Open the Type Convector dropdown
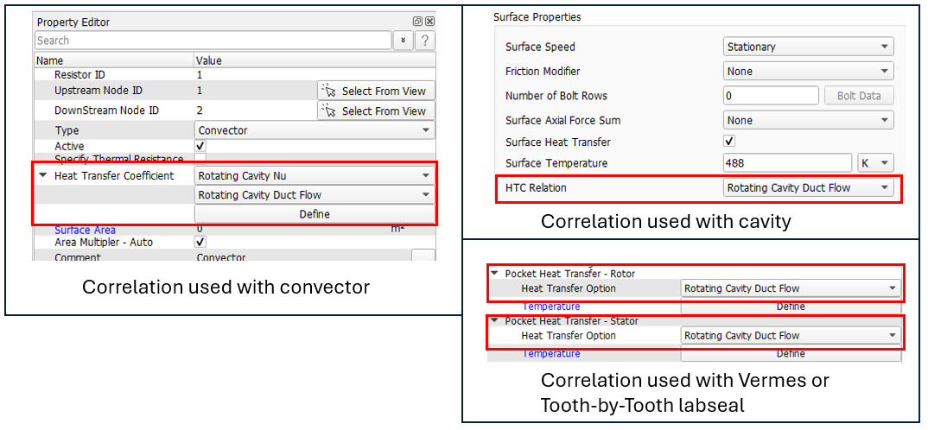 315,130
